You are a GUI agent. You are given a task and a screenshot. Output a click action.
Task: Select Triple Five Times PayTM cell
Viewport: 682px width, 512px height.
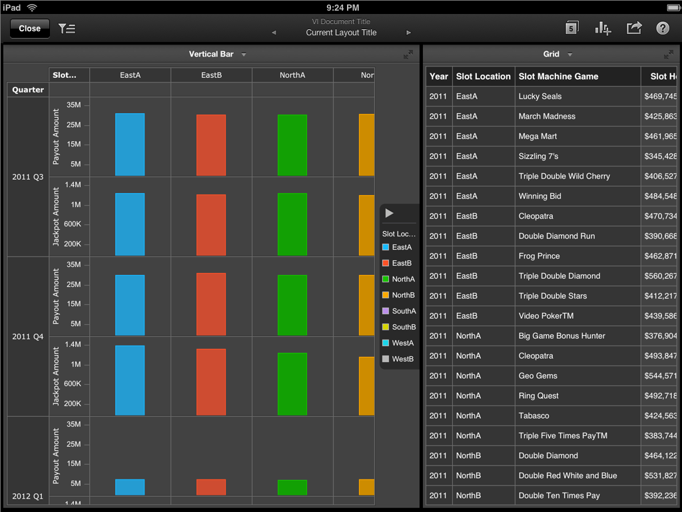pyautogui.click(x=577, y=436)
